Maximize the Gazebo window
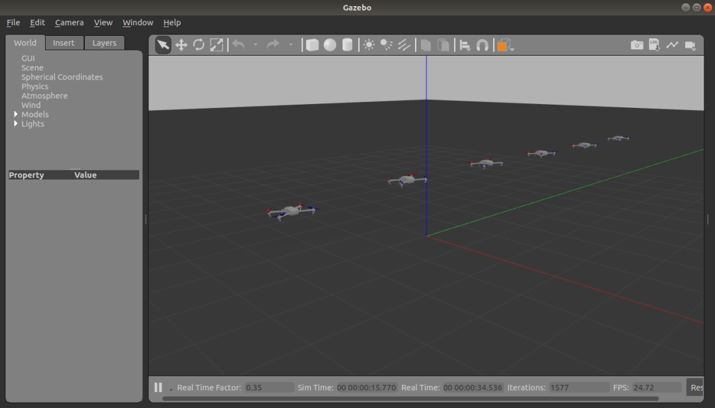Screen dimensions: 715x408 pyautogui.click(x=696, y=7)
